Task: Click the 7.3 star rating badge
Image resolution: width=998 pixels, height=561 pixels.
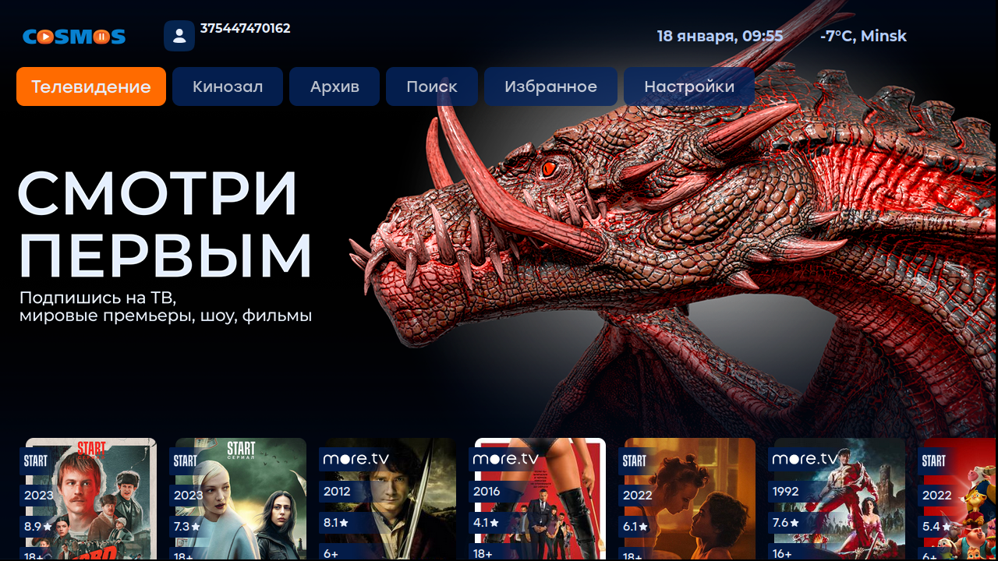Action: click(x=188, y=527)
